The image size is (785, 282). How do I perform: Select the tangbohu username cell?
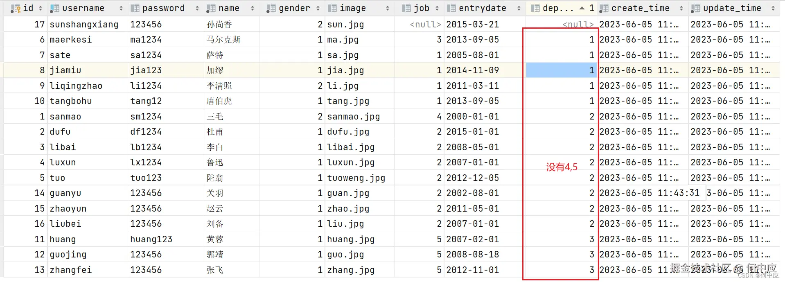(x=88, y=101)
